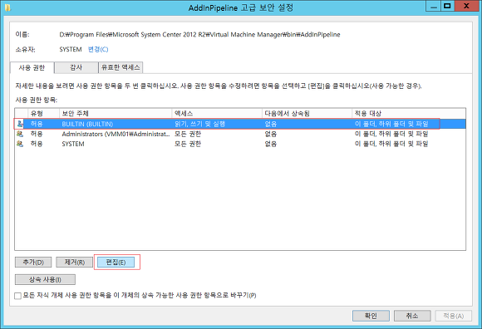Viewport: 482px width, 329px height.
Task: Click the 상속 사용(I) button
Action: (45, 279)
